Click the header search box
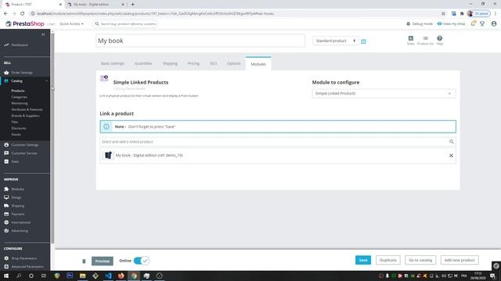This screenshot has height=281, width=501. coord(125,24)
